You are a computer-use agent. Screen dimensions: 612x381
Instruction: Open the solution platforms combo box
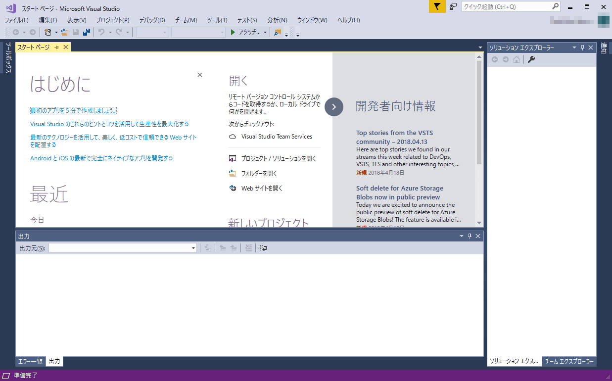click(x=198, y=32)
